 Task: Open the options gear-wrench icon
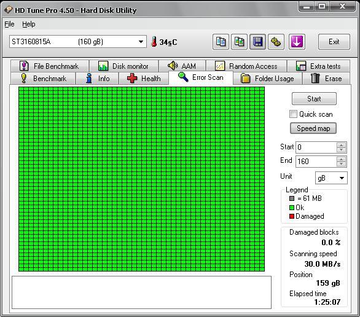coord(276,42)
